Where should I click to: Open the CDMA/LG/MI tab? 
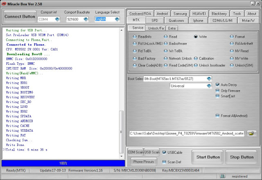[x=222, y=21]
